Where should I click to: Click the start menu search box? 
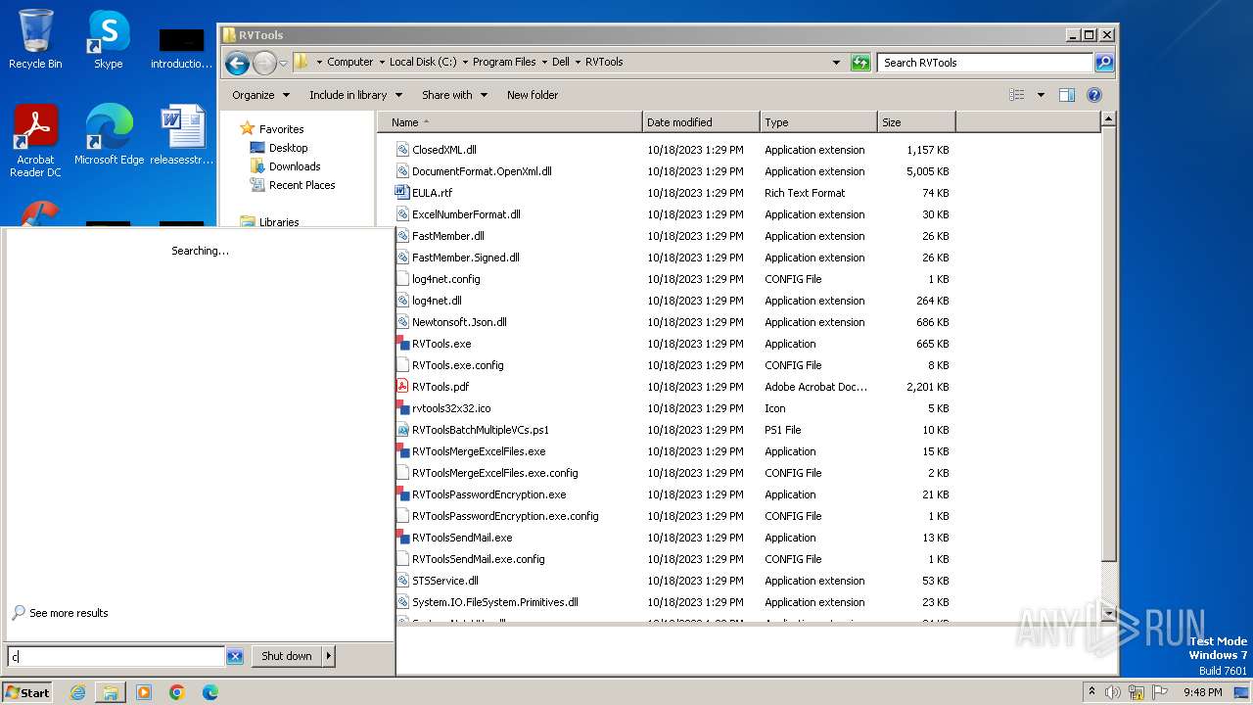(x=116, y=657)
